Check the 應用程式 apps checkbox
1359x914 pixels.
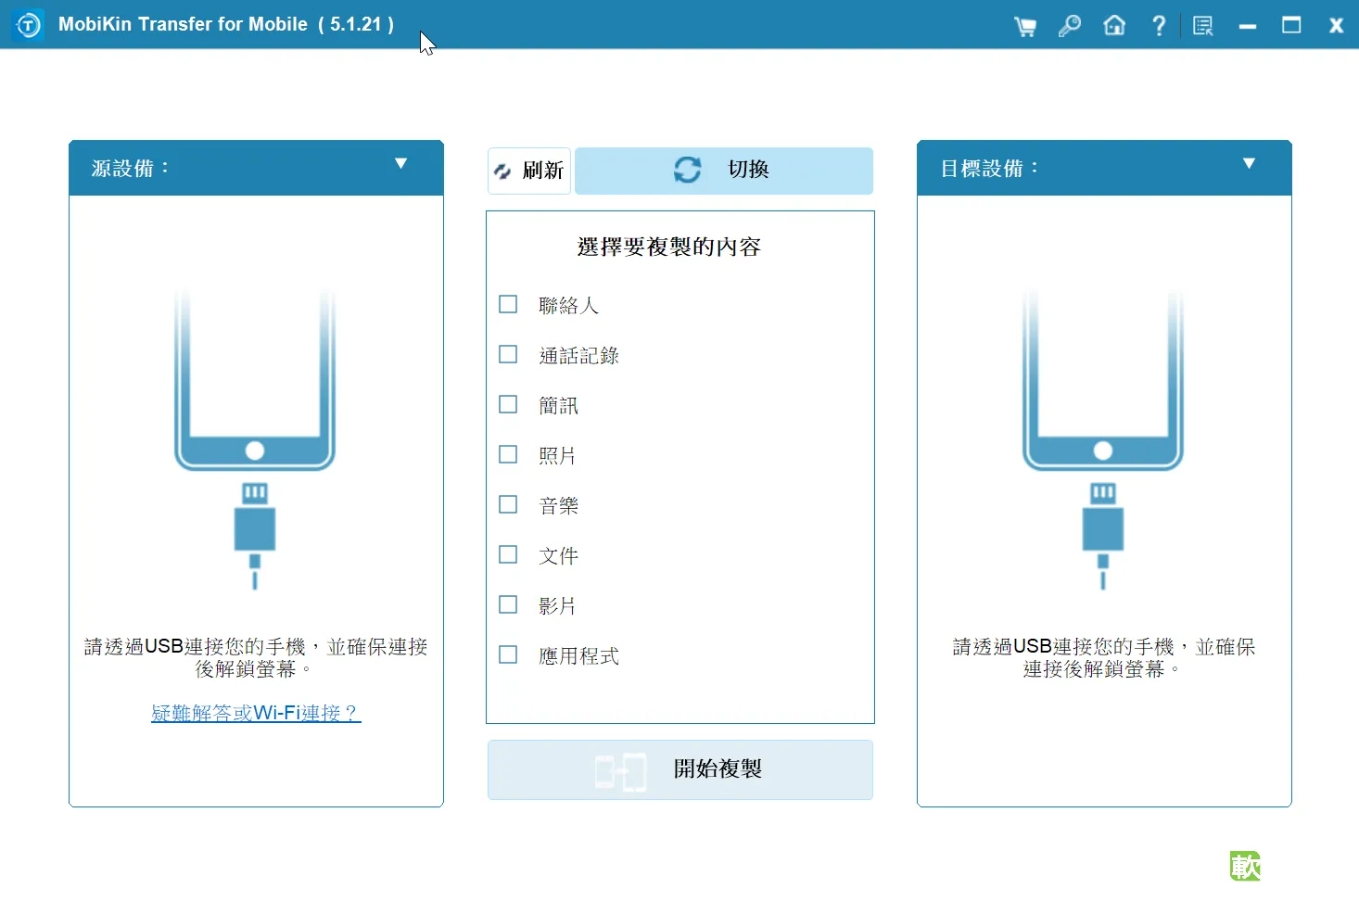508,654
